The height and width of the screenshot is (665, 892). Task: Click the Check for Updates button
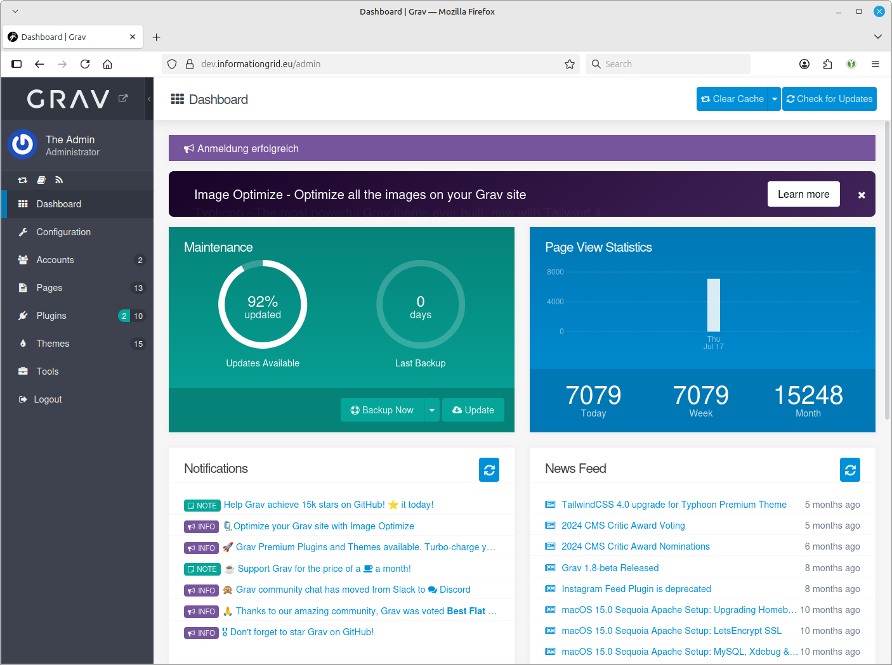[829, 99]
